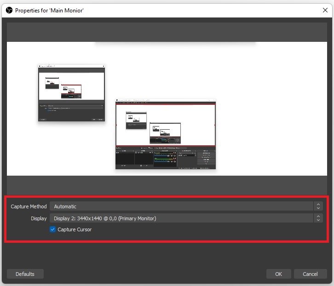The image size is (334, 286).
Task: Confirm changes with the OK button
Action: pos(278,274)
